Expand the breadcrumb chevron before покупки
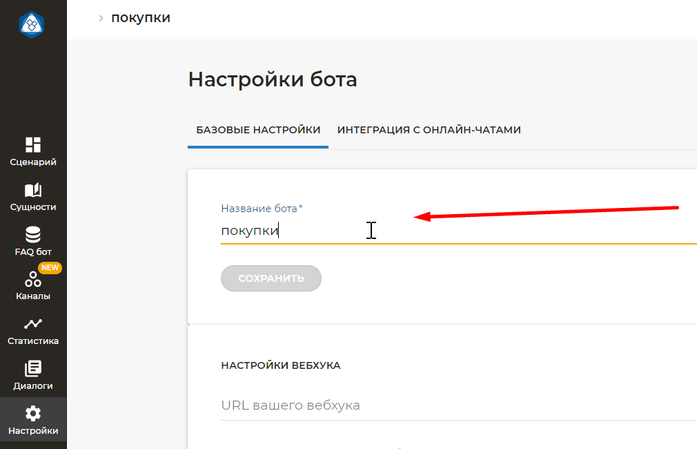 point(101,18)
